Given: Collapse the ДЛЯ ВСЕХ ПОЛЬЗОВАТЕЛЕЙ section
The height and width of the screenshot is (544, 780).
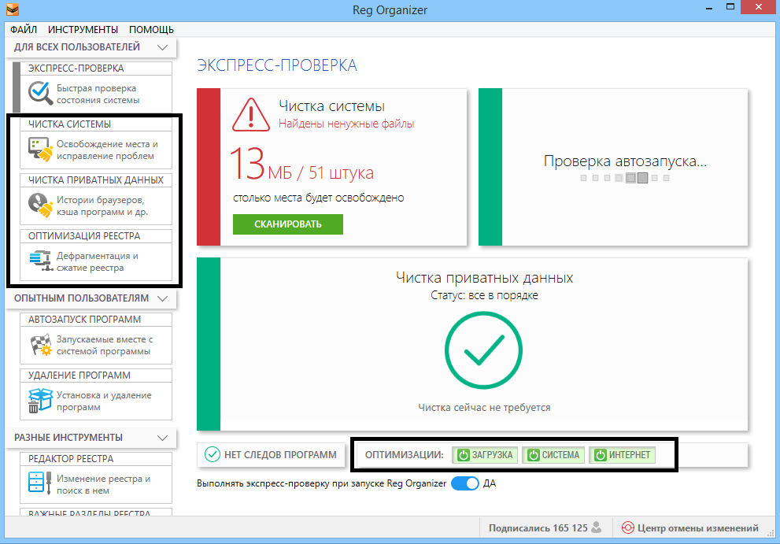Looking at the screenshot, I should 162,48.
